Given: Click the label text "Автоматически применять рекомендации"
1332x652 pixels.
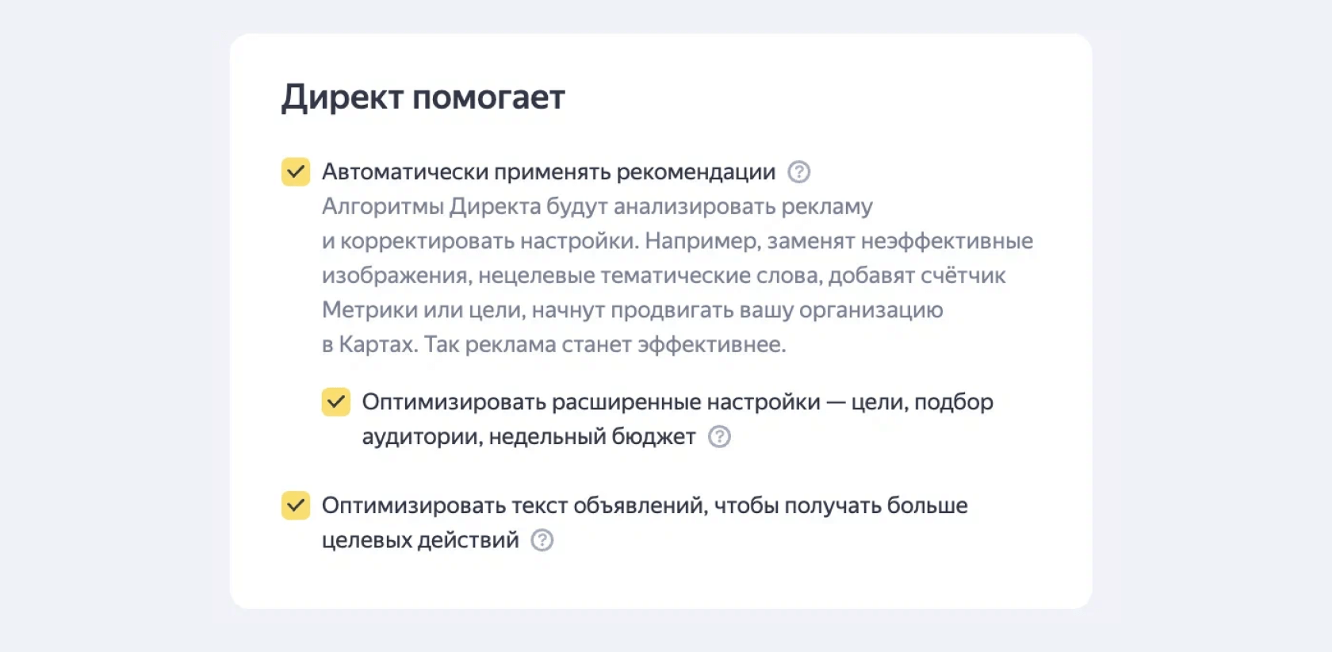Looking at the screenshot, I should (x=549, y=172).
